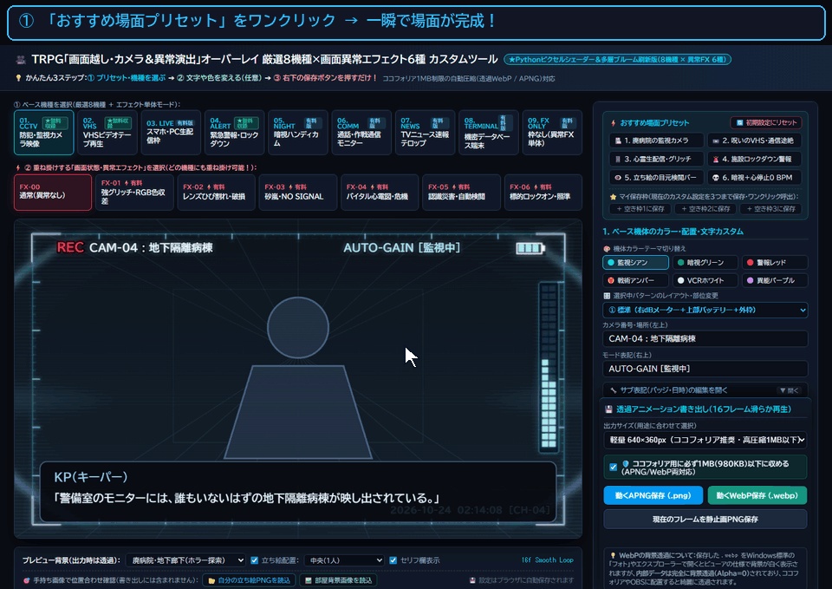Screen dimensions: 832x589
Task: Save animated WebP file
Action: 757,495
